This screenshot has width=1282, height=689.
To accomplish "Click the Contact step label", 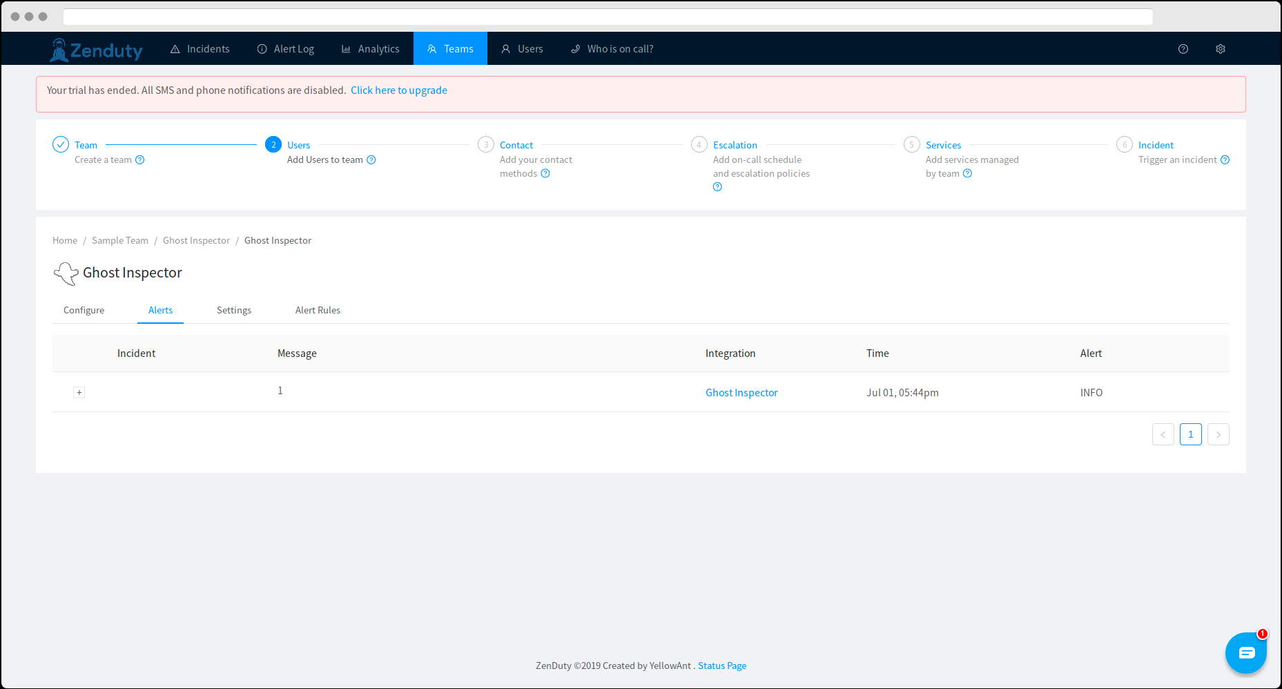I will click(x=516, y=146).
